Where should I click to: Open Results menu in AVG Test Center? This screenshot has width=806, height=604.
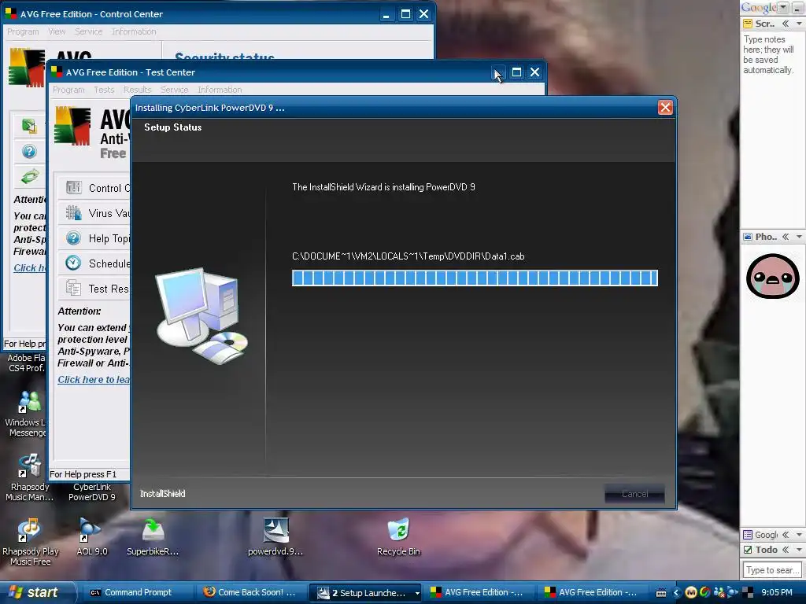[137, 90]
